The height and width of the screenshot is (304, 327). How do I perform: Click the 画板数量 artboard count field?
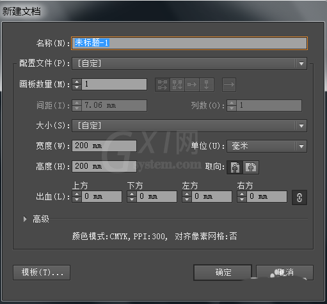coord(115,84)
